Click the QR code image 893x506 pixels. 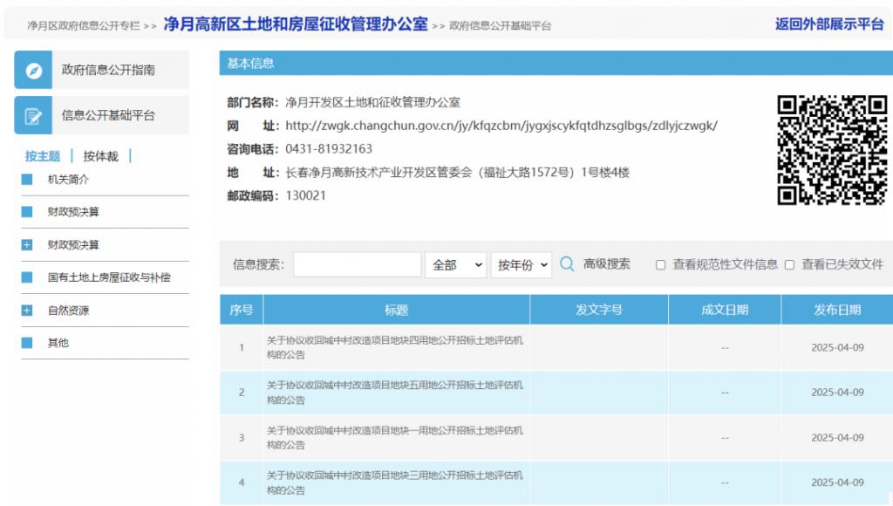point(832,150)
